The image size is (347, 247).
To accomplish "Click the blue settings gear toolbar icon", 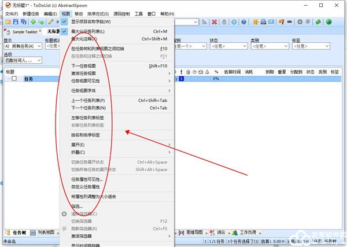I will pyautogui.click(x=234, y=22).
